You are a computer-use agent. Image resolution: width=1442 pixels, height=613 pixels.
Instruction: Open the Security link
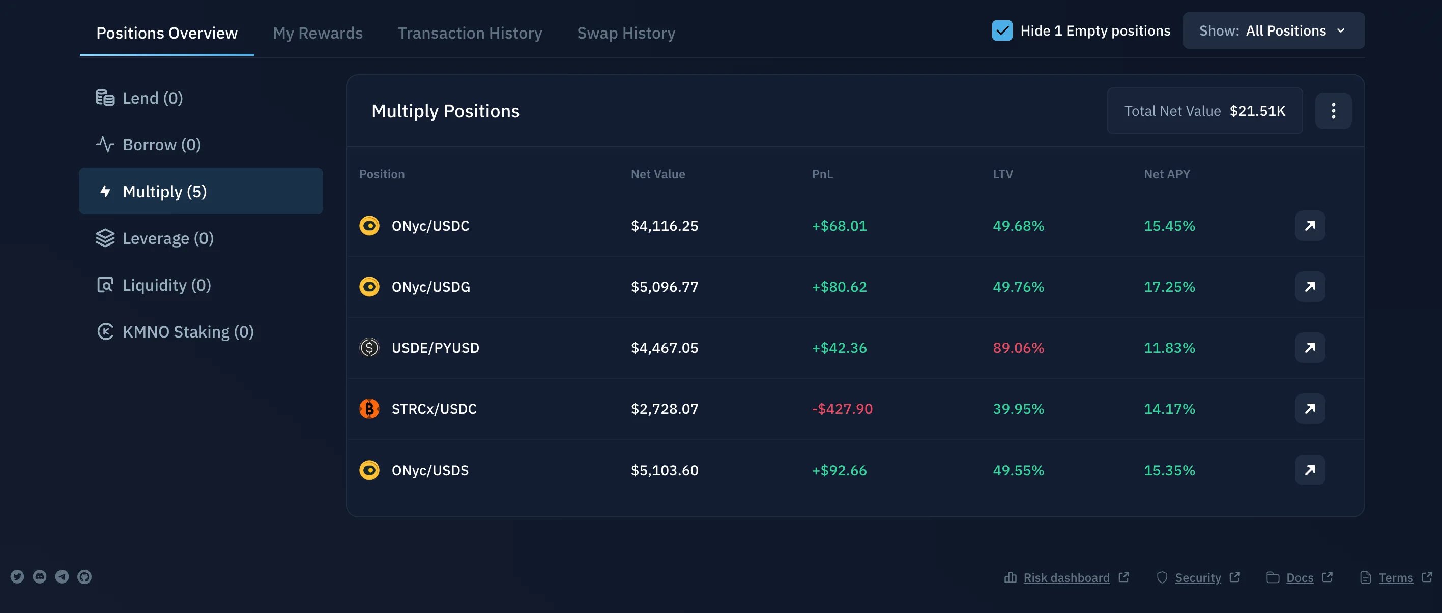click(x=1198, y=578)
